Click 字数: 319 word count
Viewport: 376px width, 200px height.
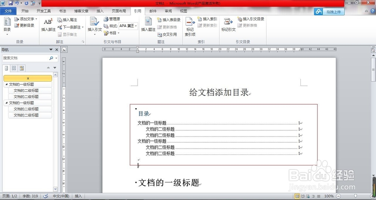pos(30,196)
